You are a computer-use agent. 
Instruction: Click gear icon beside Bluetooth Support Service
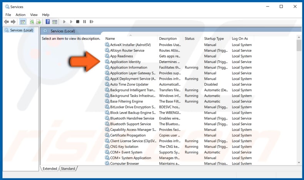coord(107,124)
